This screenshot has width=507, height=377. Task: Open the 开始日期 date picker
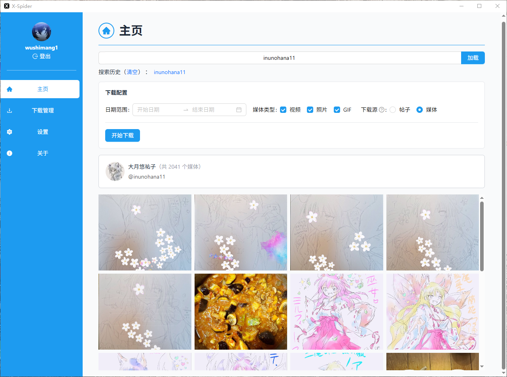coord(157,110)
